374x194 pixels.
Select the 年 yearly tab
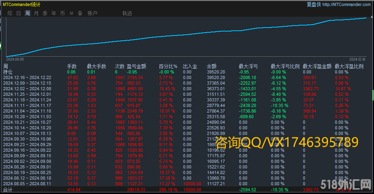[54, 13]
